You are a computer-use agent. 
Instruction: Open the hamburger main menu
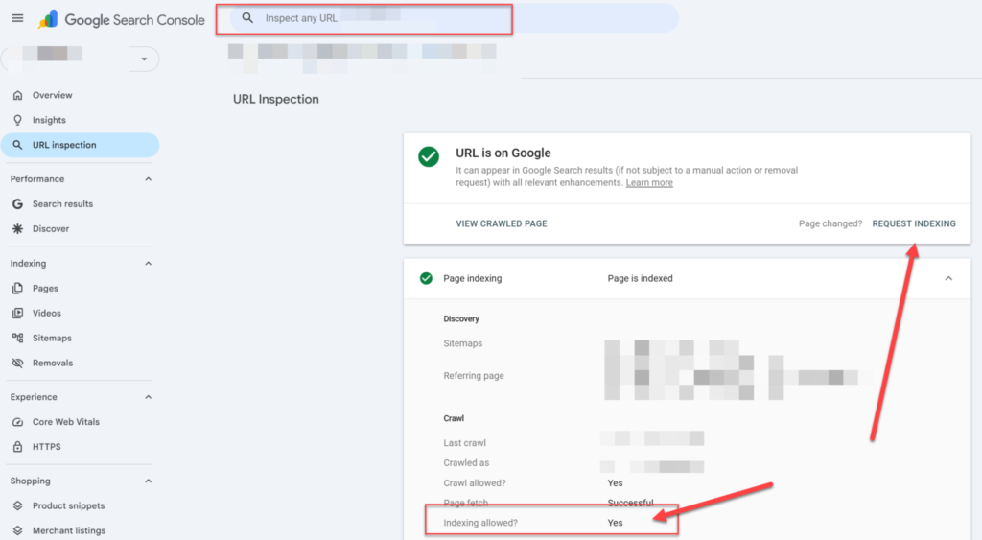click(x=17, y=18)
